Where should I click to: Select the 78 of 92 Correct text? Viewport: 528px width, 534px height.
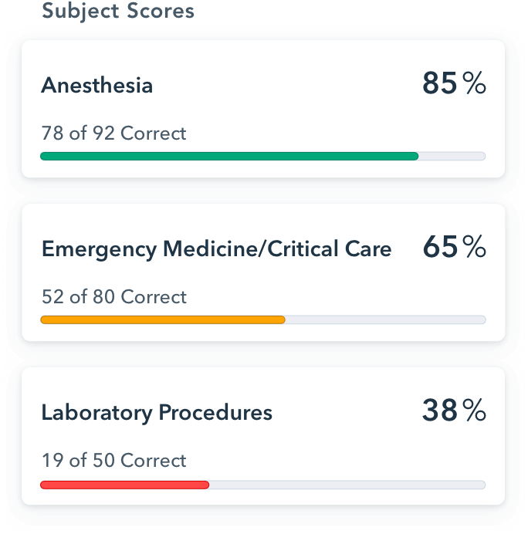tap(113, 133)
